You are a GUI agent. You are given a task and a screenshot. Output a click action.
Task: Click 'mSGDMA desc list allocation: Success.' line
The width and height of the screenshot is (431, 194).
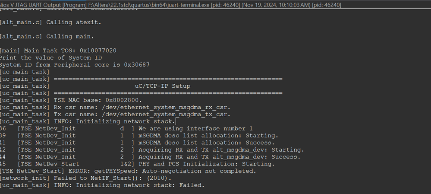pos(206,143)
